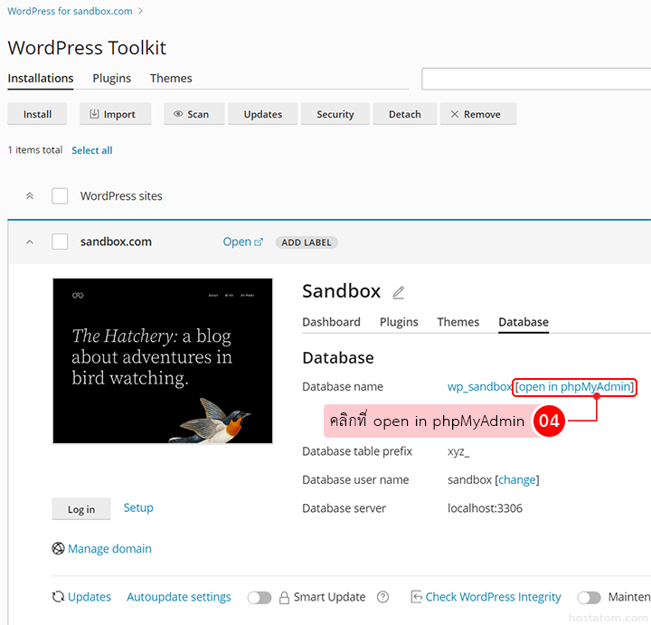The image size is (651, 625).
Task: Click the Manage domain globe icon
Action: pos(59,548)
